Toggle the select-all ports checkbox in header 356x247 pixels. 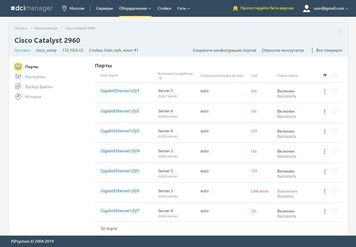coord(334,76)
